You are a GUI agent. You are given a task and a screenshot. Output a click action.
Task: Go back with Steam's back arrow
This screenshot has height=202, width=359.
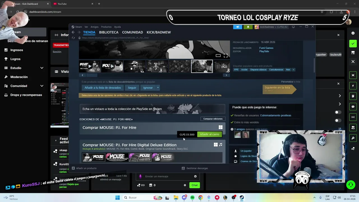point(73,32)
